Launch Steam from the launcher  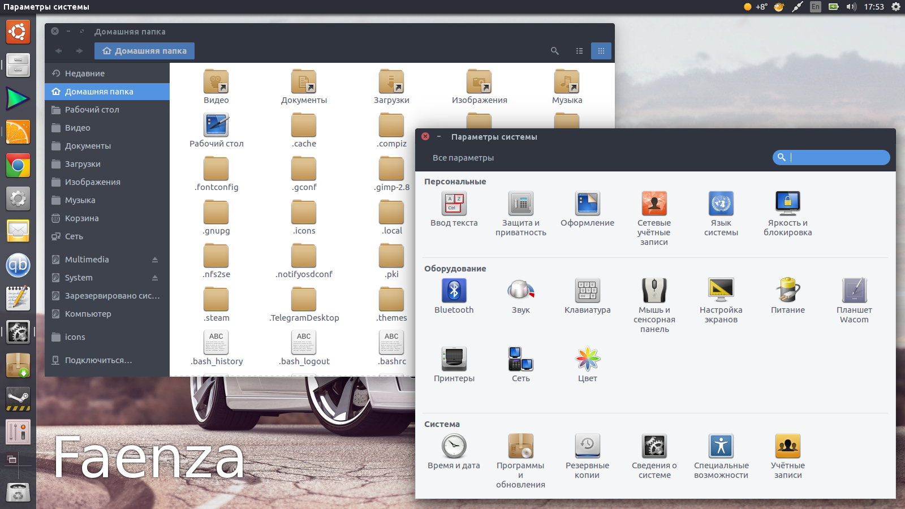click(18, 399)
